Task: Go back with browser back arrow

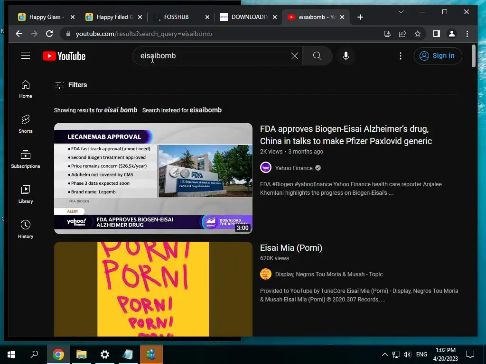Action: pos(19,34)
